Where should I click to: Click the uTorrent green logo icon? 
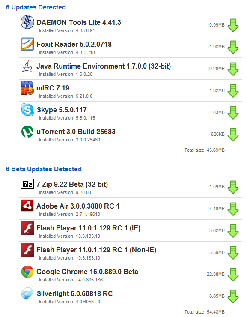[x=27, y=132]
